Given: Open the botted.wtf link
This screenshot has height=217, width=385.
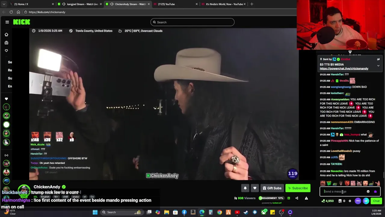Looking at the screenshot, I should pyautogui.click(x=277, y=203).
